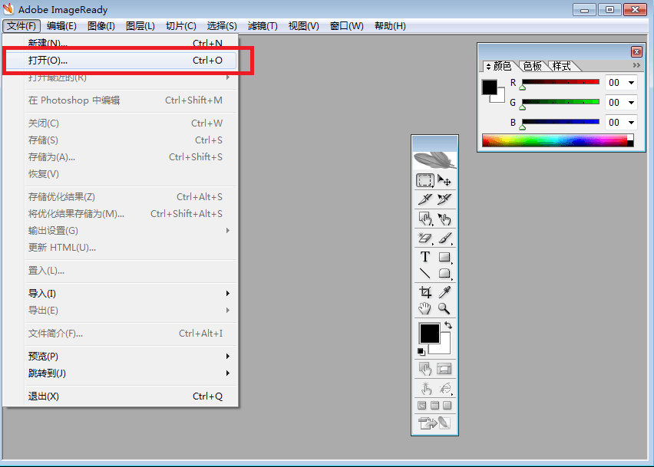Select the Zoom magnifier tool
The width and height of the screenshot is (654, 467).
(444, 309)
